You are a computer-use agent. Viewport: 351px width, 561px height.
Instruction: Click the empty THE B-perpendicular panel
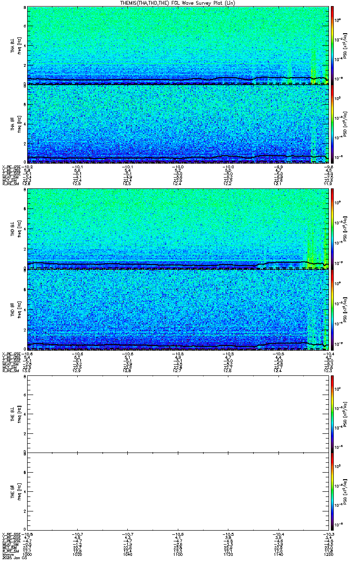point(178,414)
